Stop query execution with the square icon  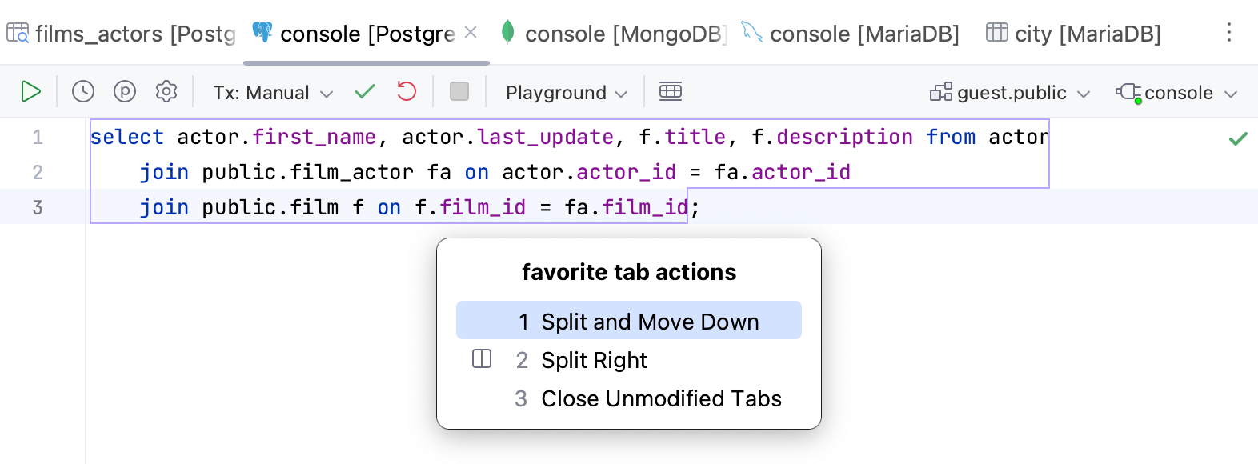tap(459, 91)
